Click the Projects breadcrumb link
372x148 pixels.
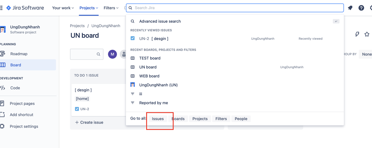pyautogui.click(x=77, y=26)
